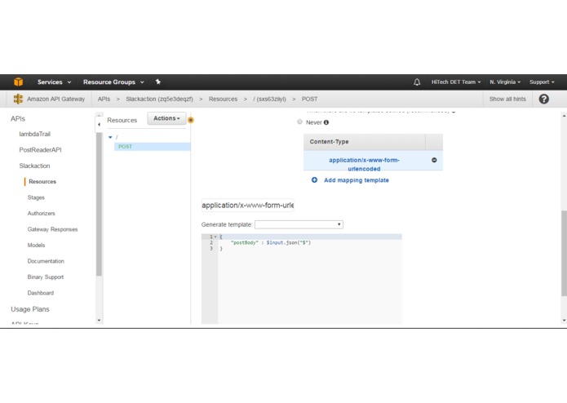567x403 pixels.
Task: Collapse the sidebar with the arrow handle
Action: coord(99,124)
